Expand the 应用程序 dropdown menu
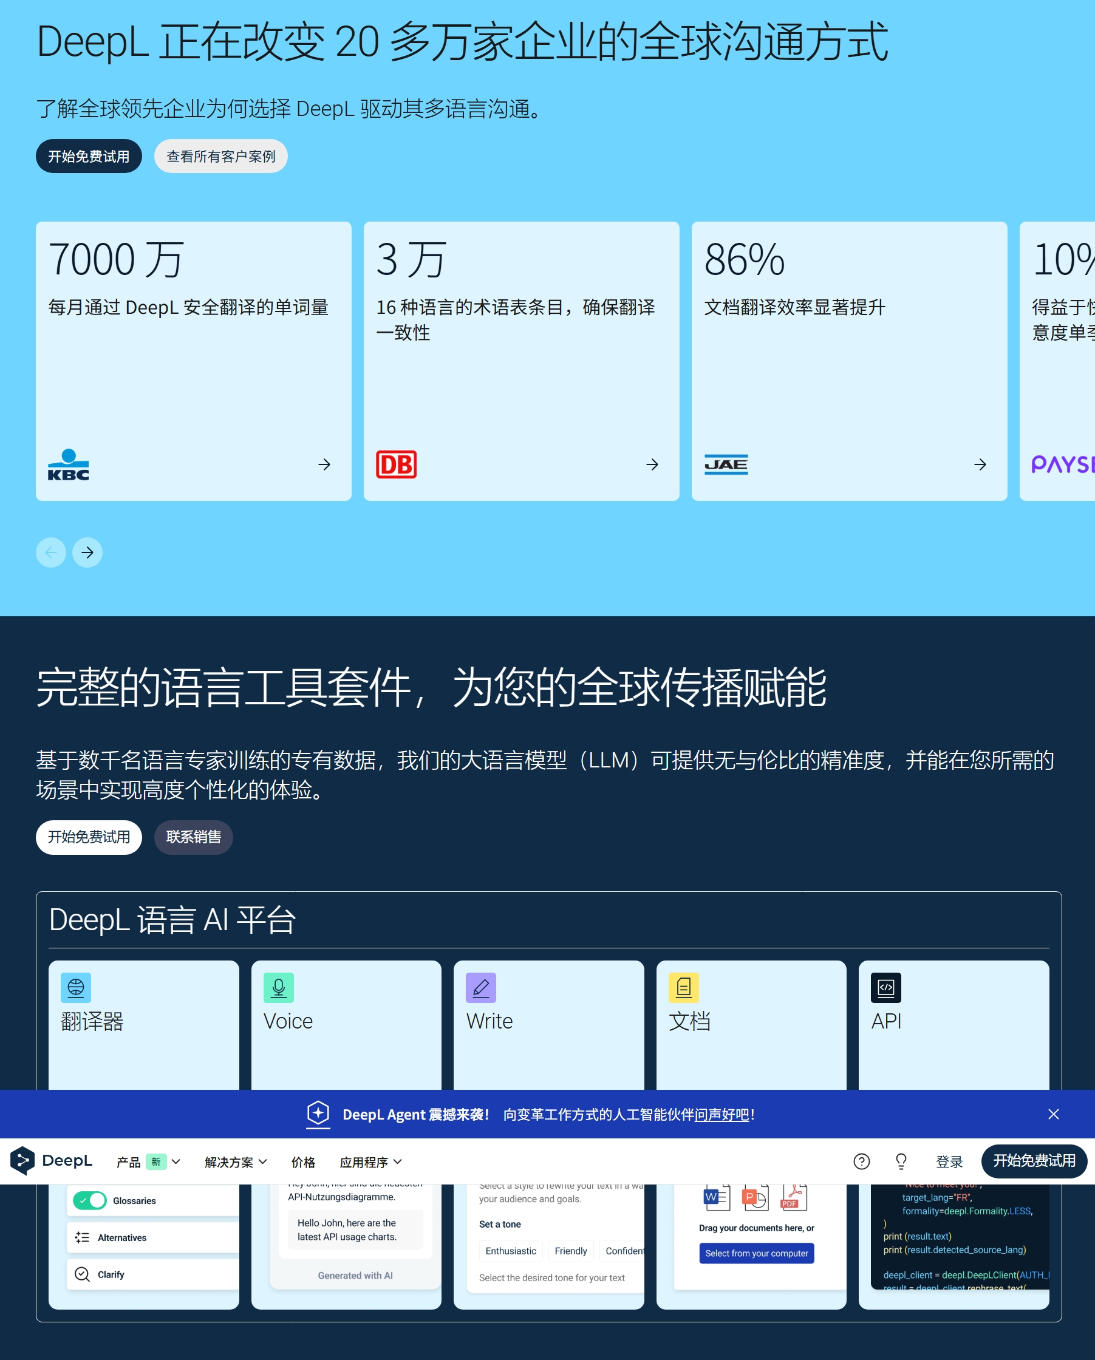Image resolution: width=1095 pixels, height=1360 pixels. coord(370,1161)
